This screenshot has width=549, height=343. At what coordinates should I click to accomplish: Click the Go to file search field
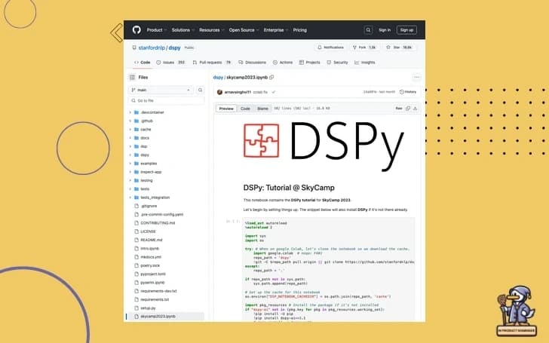(166, 100)
